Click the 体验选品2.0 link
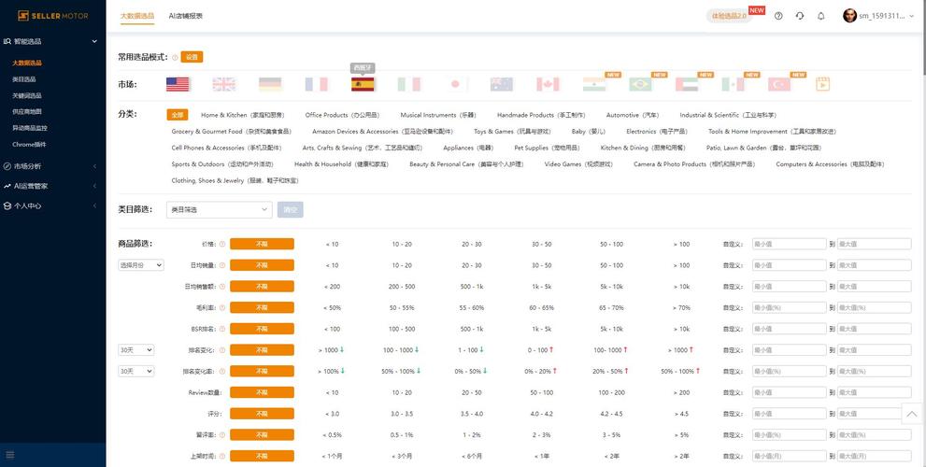The width and height of the screenshot is (926, 467). (729, 16)
